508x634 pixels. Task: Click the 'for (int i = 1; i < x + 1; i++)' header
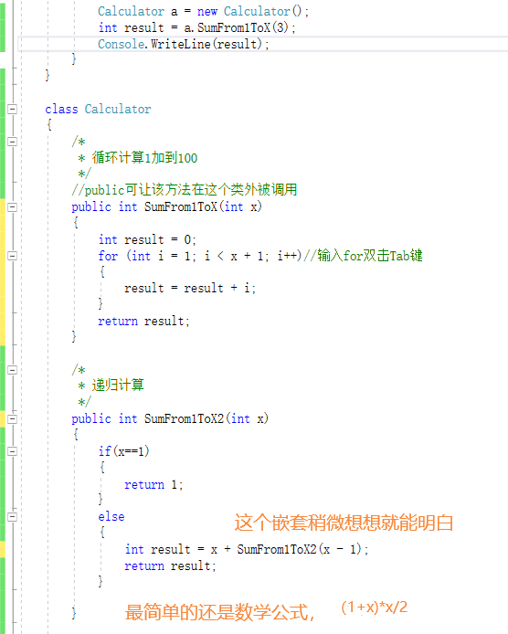point(200,256)
